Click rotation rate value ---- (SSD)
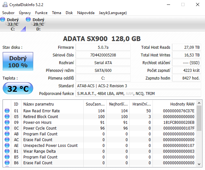Viewport: 205px width, 170px height. (186, 63)
